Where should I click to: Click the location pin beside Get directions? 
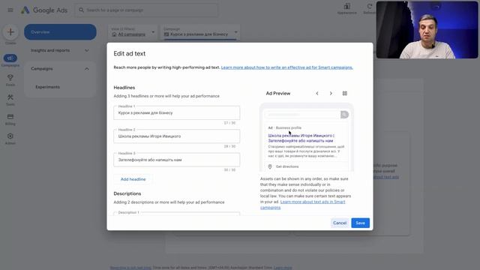point(270,166)
